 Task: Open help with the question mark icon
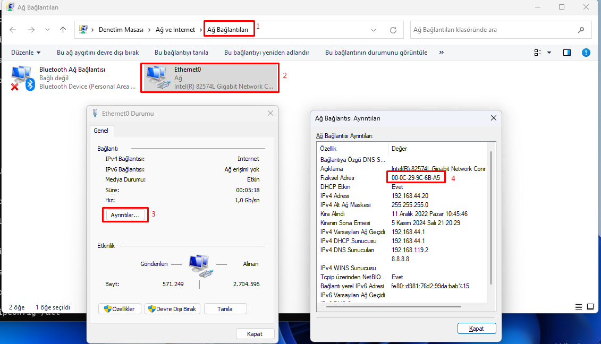coord(586,53)
